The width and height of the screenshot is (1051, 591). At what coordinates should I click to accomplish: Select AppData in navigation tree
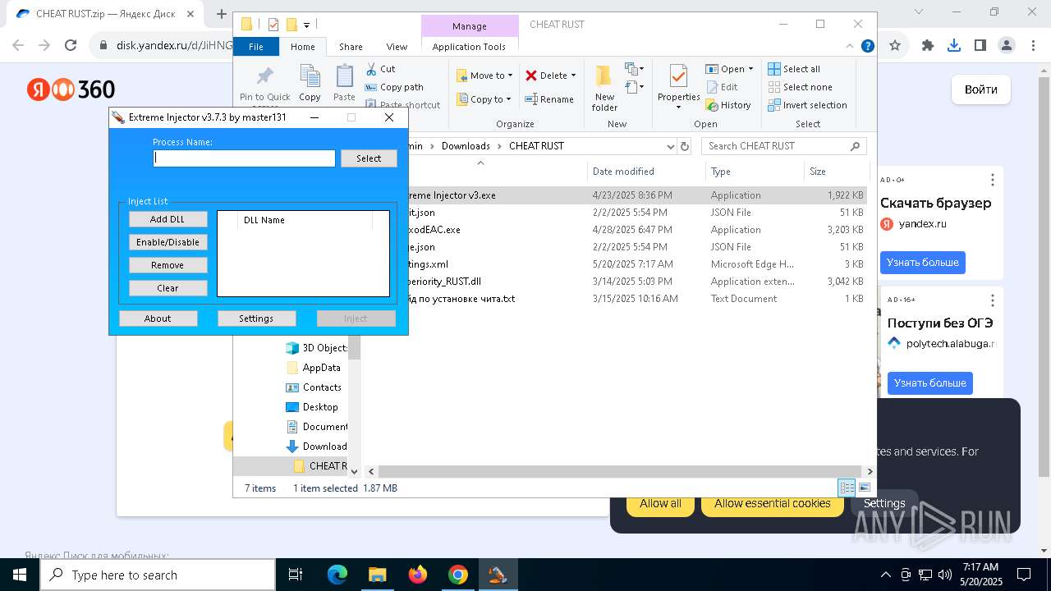(314, 368)
